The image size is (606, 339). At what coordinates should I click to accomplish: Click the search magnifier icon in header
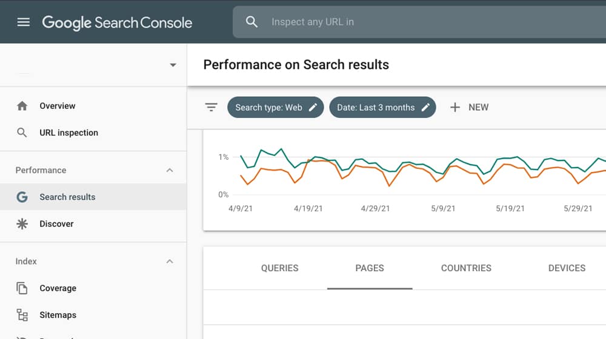point(251,22)
